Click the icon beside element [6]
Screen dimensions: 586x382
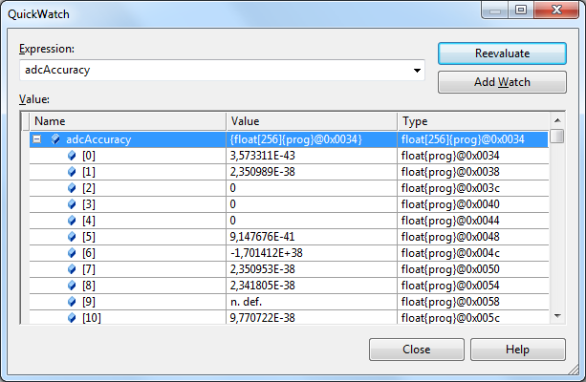72,253
